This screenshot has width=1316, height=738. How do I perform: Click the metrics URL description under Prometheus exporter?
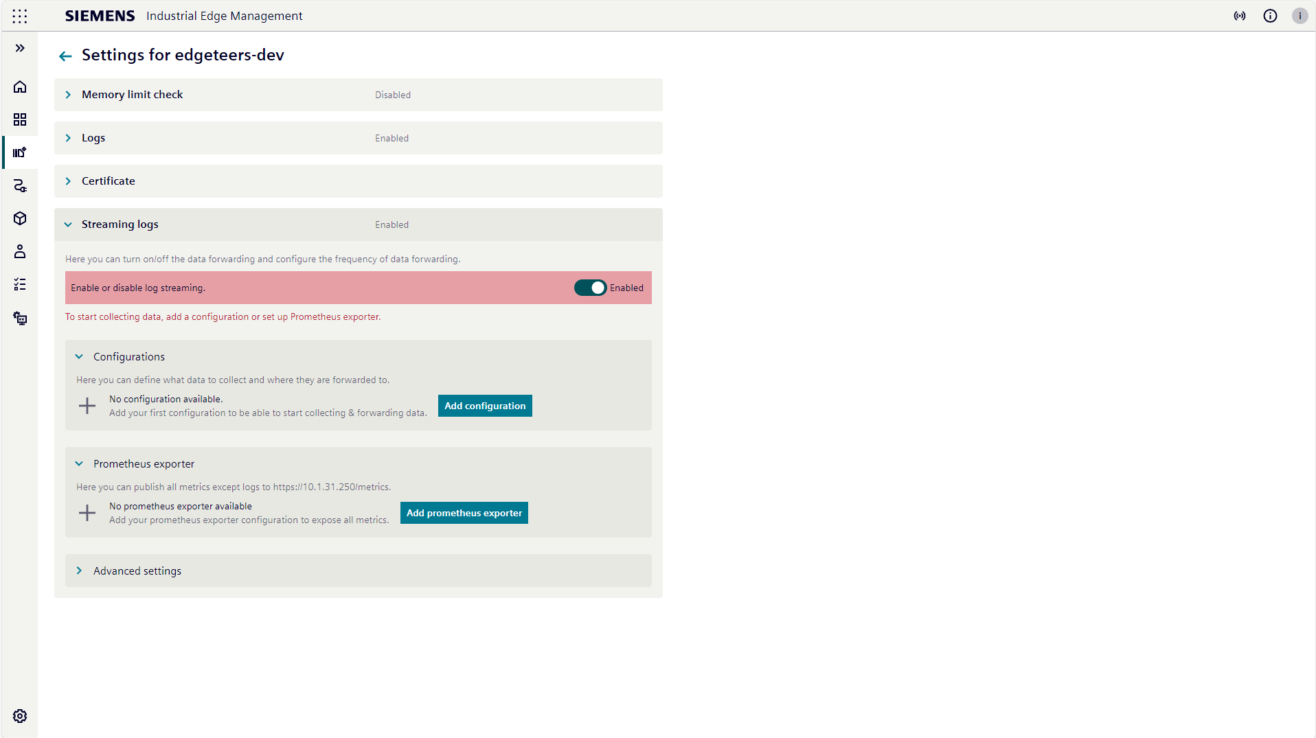point(234,487)
